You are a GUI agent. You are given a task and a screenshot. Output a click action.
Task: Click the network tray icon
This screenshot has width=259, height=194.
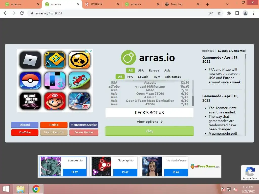click(x=229, y=189)
